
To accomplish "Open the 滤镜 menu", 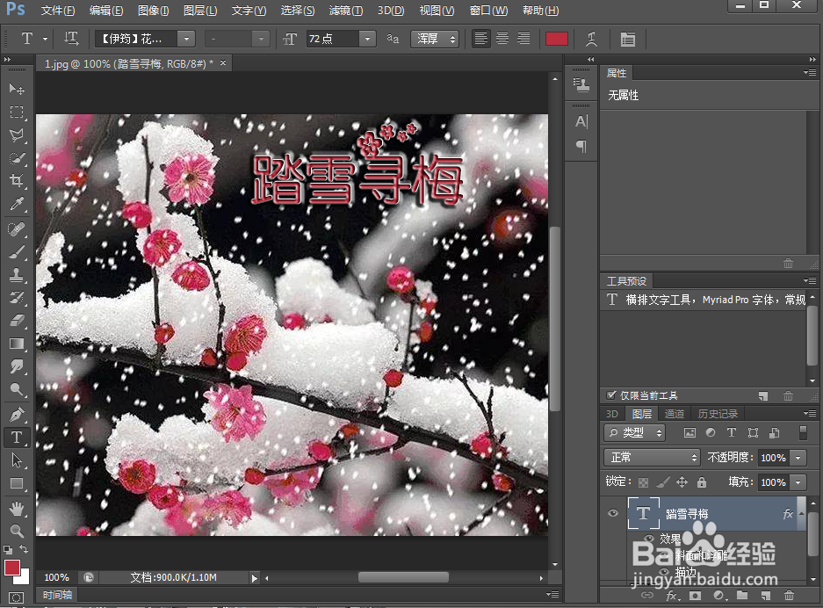I will [346, 11].
